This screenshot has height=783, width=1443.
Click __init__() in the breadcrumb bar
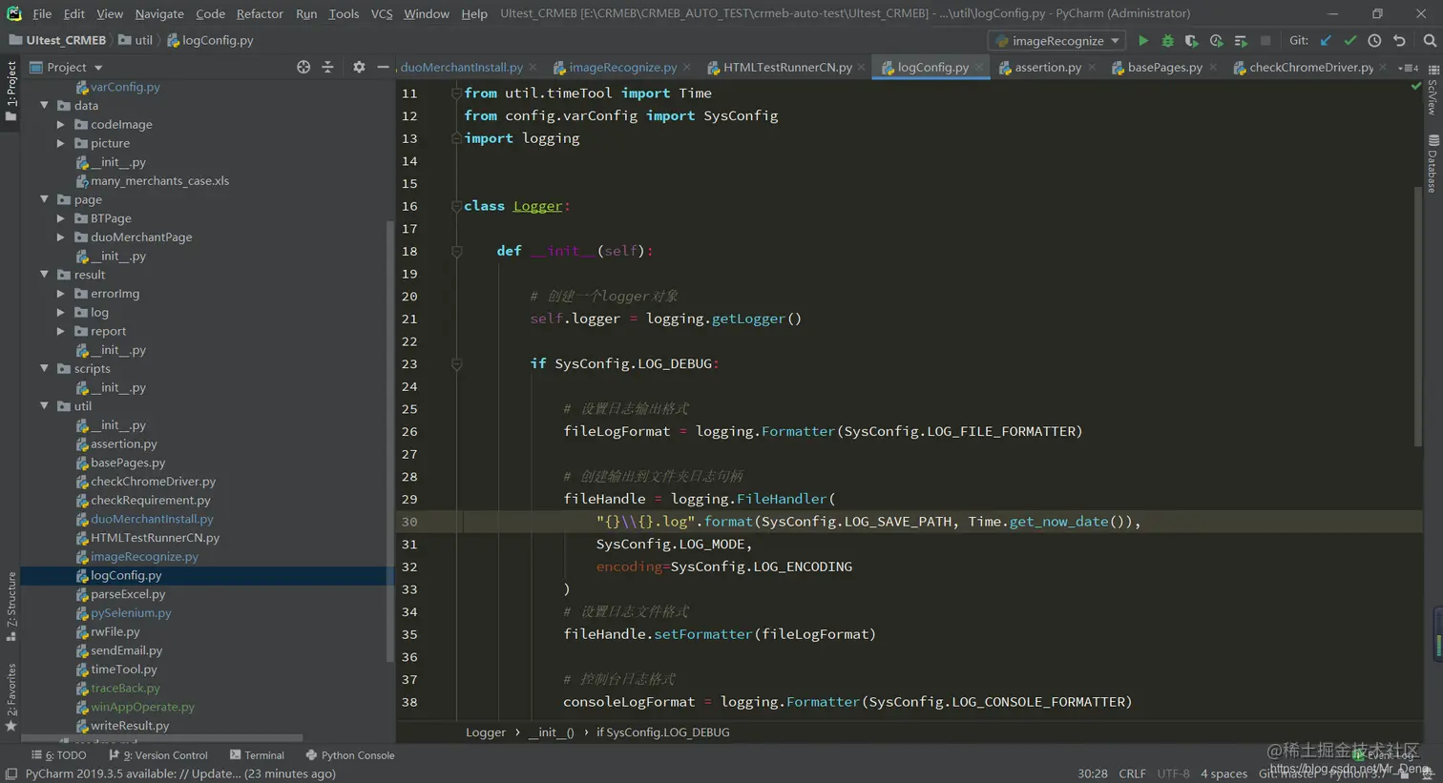pos(551,732)
